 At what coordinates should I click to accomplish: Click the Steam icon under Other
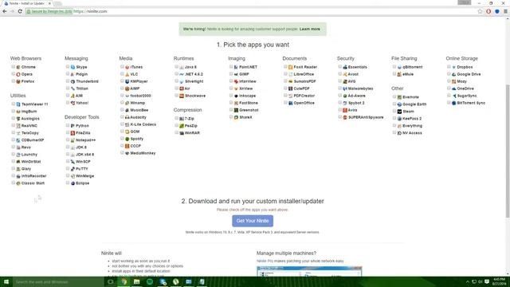coord(399,112)
